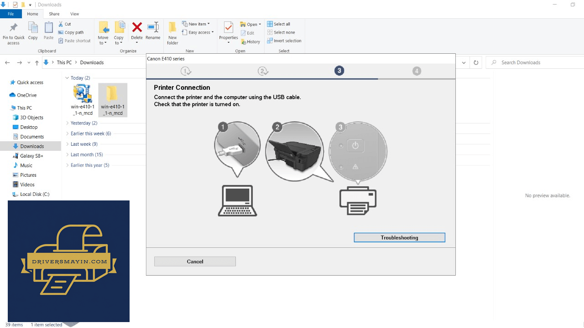The width and height of the screenshot is (584, 328).
Task: Switch to the Share ribbon tab
Action: (54, 14)
